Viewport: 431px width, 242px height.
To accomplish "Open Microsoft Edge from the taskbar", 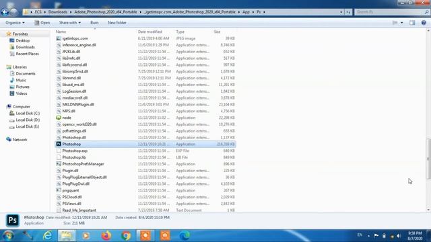I will coord(185,236).
